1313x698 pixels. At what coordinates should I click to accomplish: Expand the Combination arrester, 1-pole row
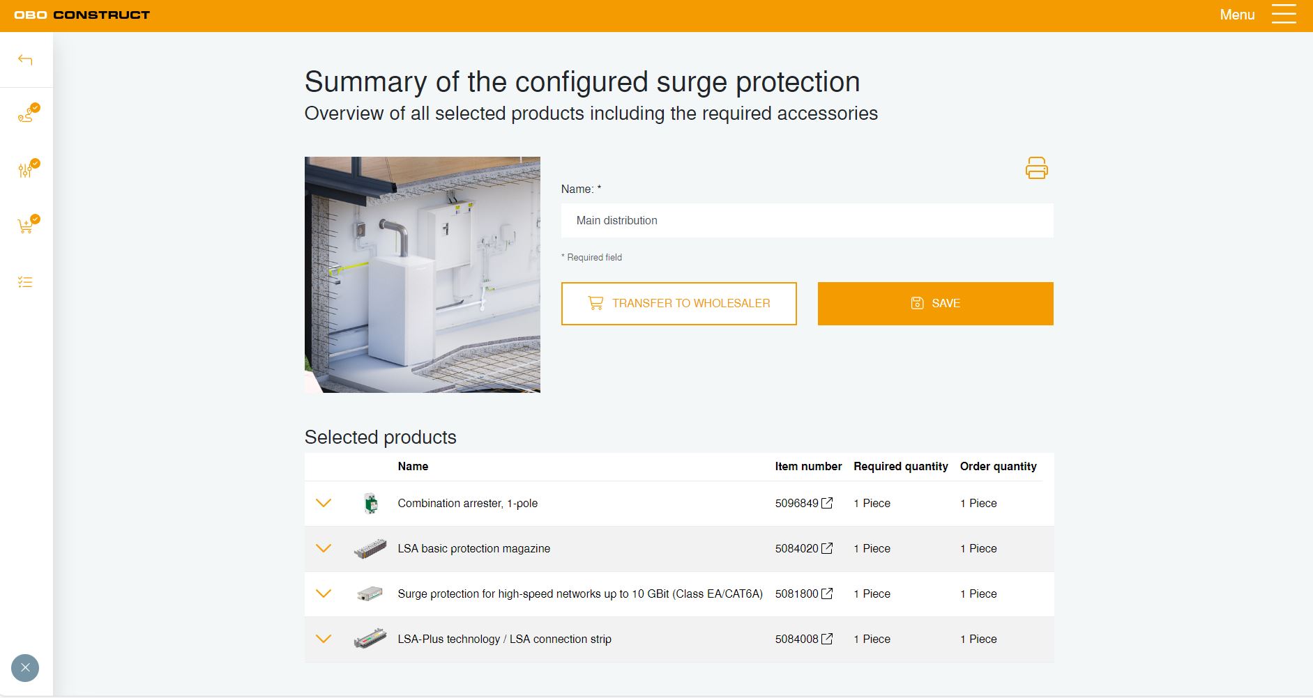point(324,503)
